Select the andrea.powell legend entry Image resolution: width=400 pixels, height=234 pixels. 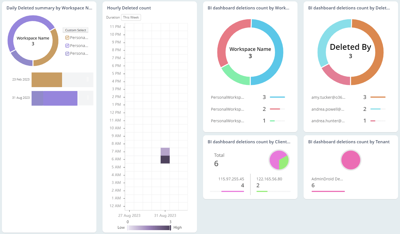[329, 109]
